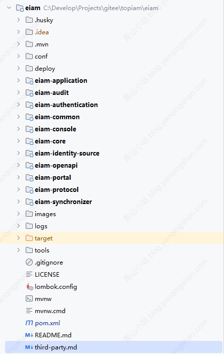The height and width of the screenshot is (354, 224).
Task: Expand the tools folder
Action: (19, 250)
